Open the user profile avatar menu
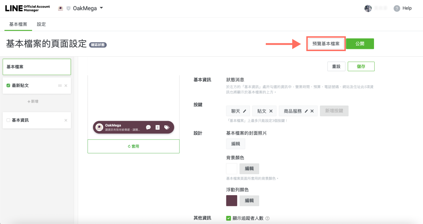 point(368,8)
